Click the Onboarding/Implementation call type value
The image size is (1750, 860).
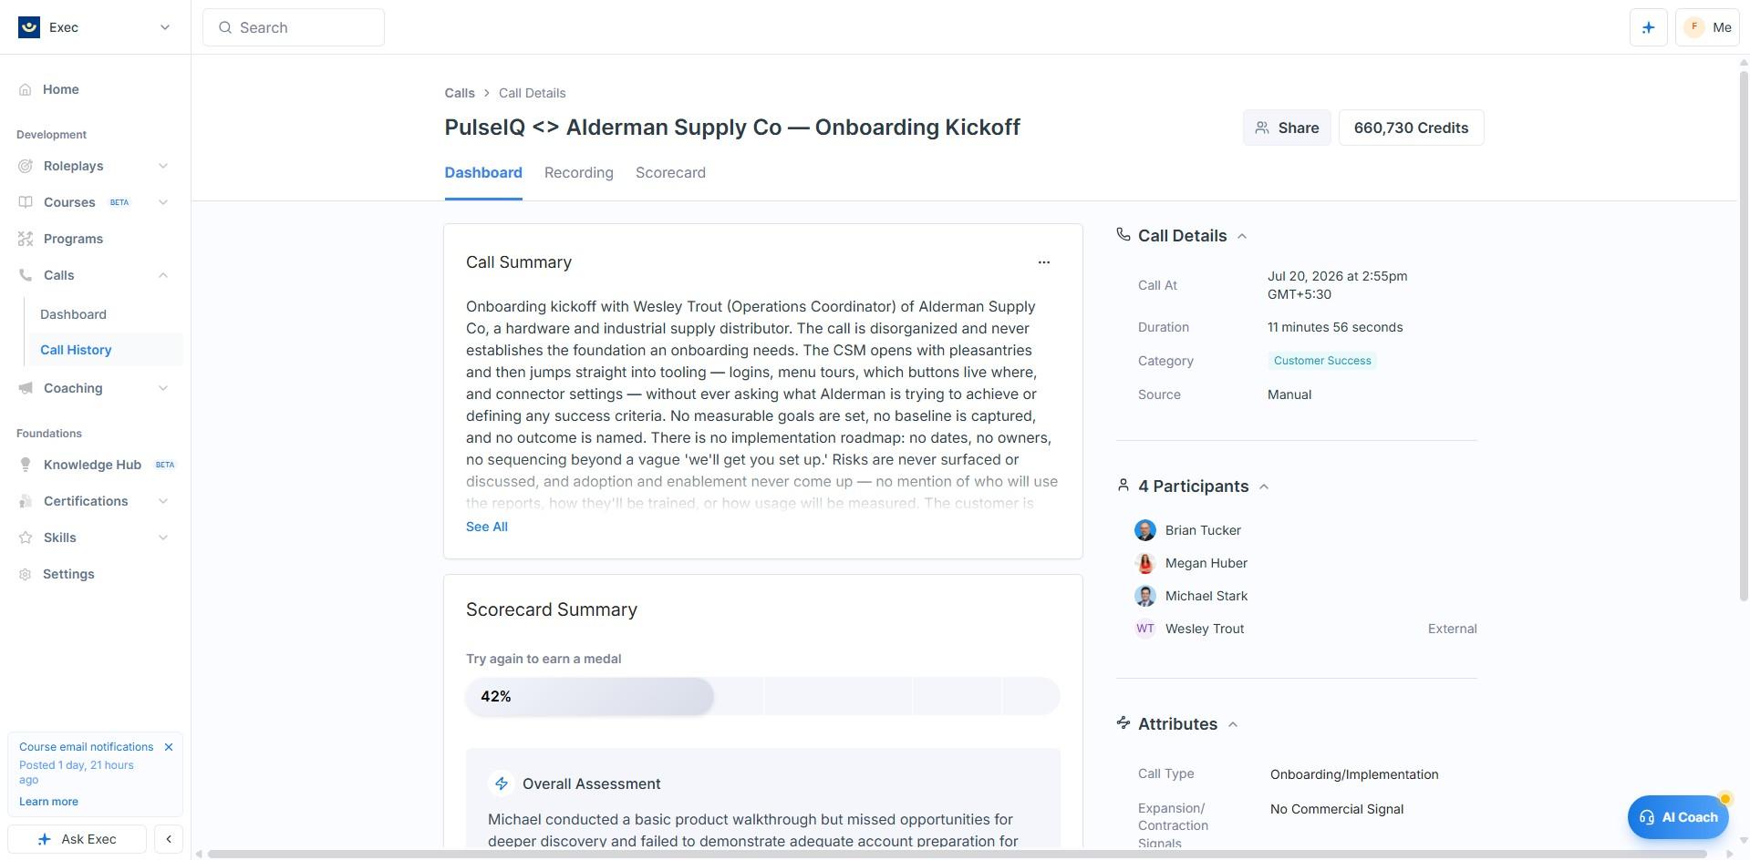pyautogui.click(x=1354, y=774)
